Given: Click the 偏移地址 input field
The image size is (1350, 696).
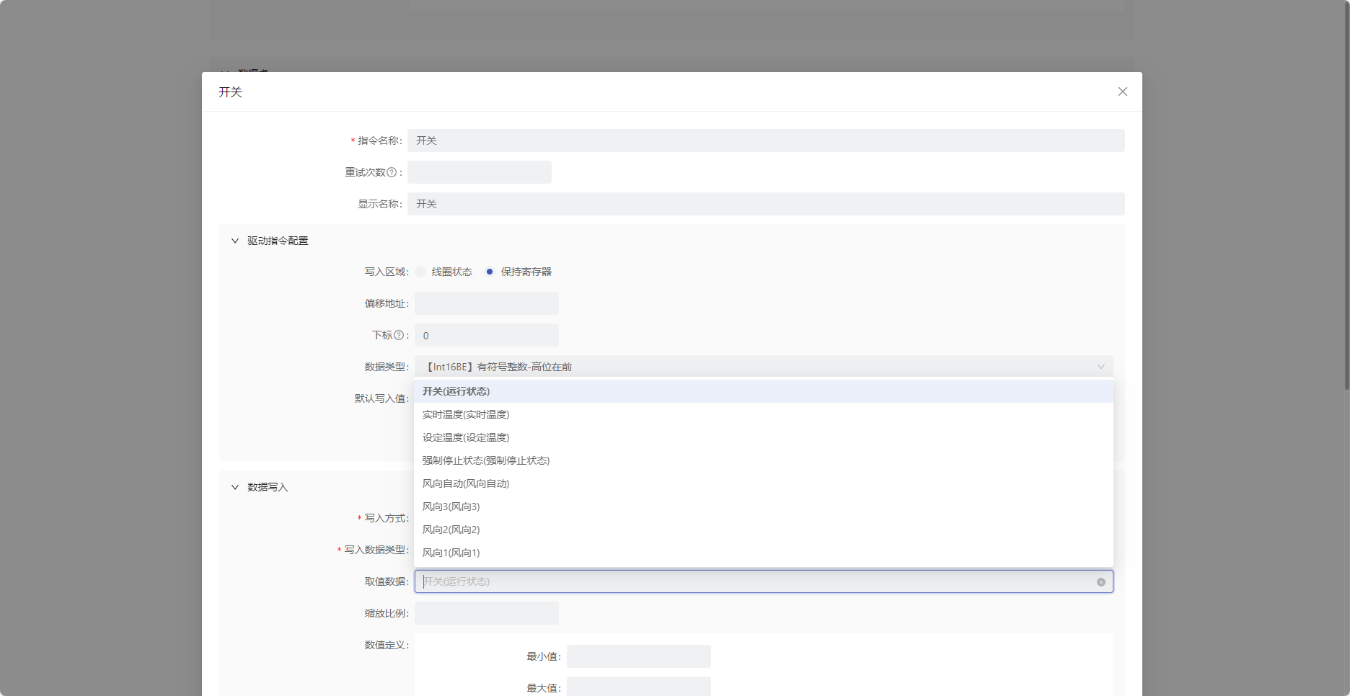Looking at the screenshot, I should [x=487, y=303].
